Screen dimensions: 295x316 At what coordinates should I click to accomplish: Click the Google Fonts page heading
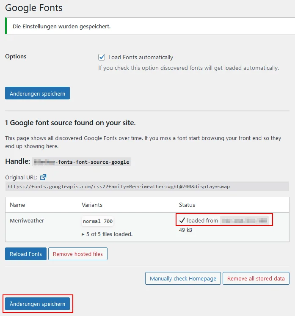[x=34, y=8]
